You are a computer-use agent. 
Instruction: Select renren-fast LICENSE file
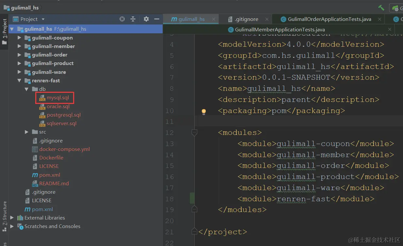pos(49,166)
